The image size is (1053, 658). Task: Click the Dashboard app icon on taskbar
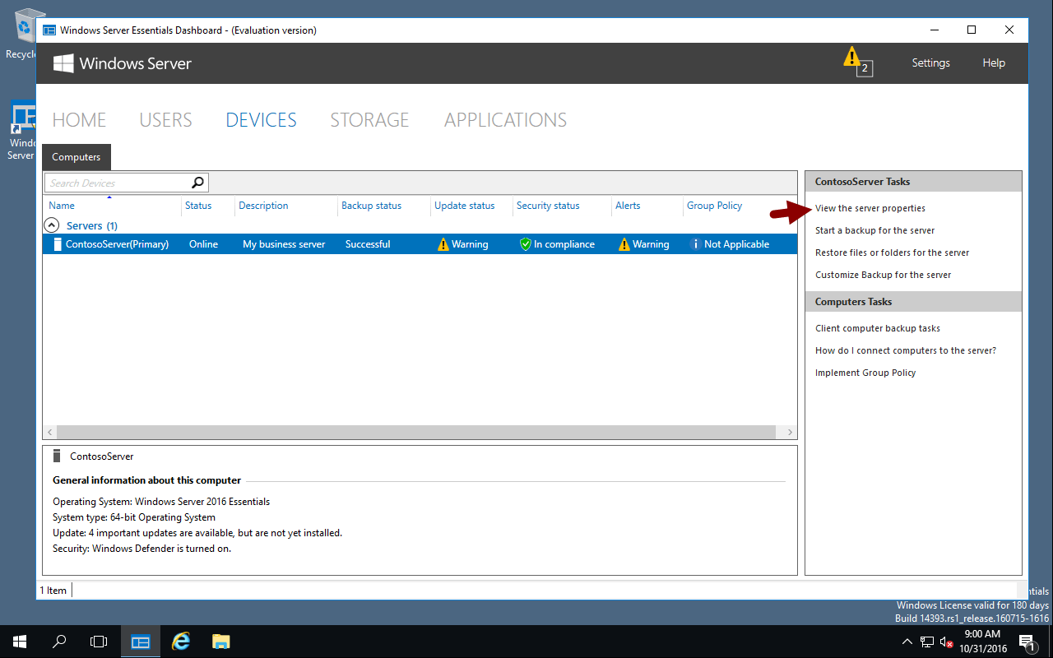click(141, 642)
